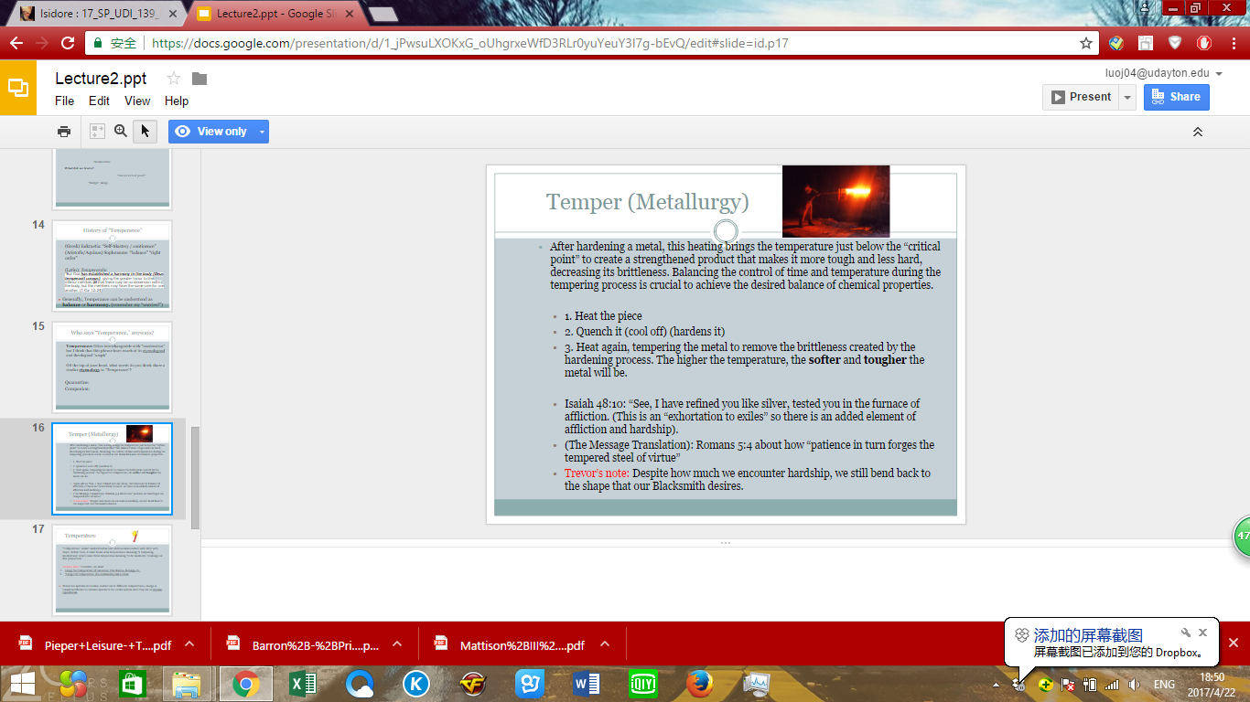Open the luoj04@udayton.edu account dropdown

(x=1219, y=74)
